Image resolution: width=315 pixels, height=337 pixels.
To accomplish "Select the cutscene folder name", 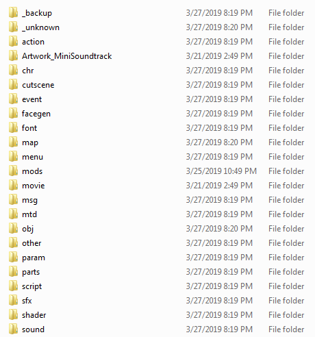I will point(38,85).
